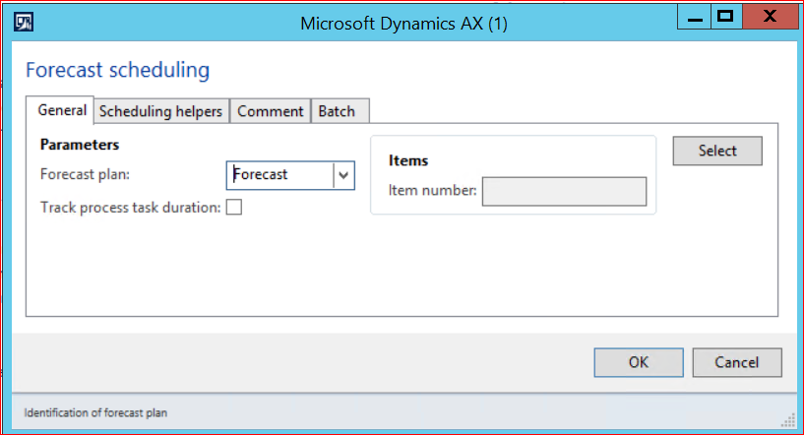804x435 pixels.
Task: Maximize the Dynamics AX window
Action: tap(725, 17)
